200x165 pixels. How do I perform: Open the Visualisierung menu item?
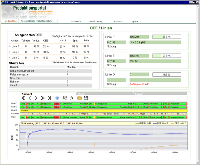click(x=96, y=22)
